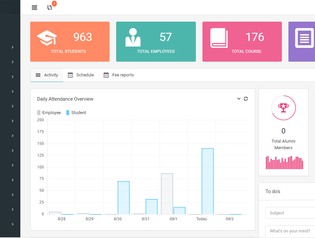Click the TOTAL COURSE label
Viewport: 315px width, 238px height.
tap(246, 51)
